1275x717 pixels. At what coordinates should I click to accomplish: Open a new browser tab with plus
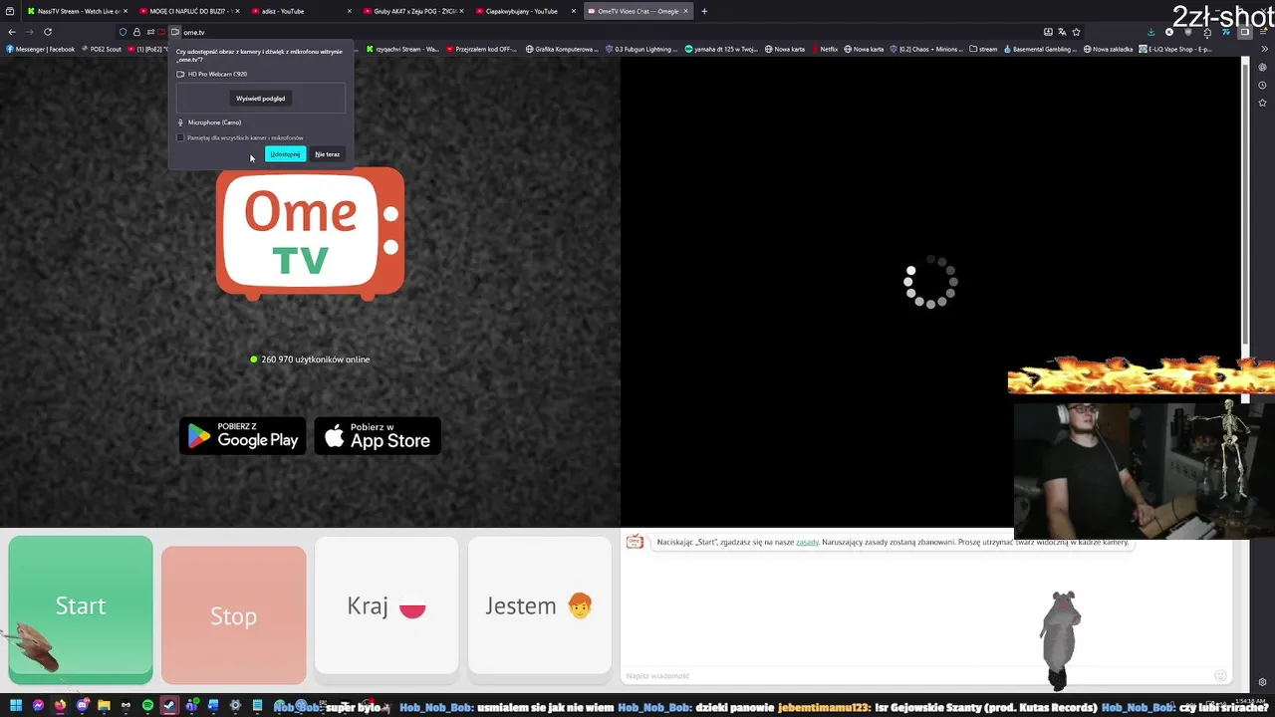coord(704,11)
